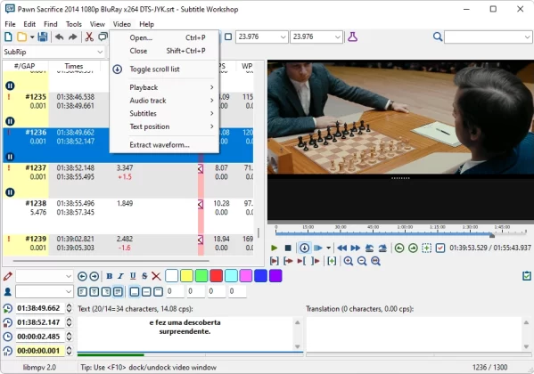Click the magnifier search icon
The width and height of the screenshot is (534, 374).
(x=438, y=37)
